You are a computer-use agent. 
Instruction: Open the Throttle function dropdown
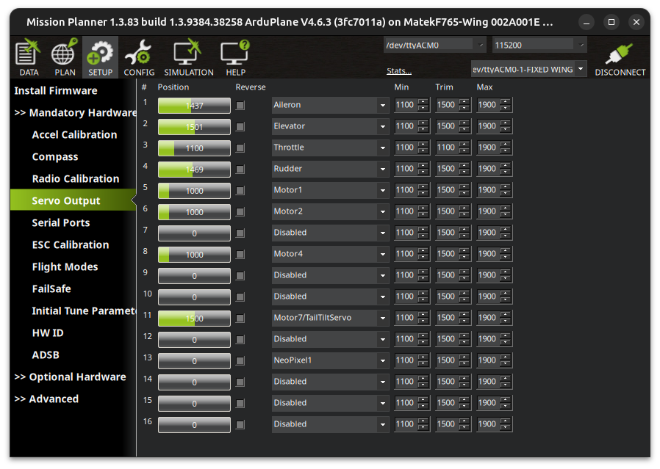[x=330, y=148]
